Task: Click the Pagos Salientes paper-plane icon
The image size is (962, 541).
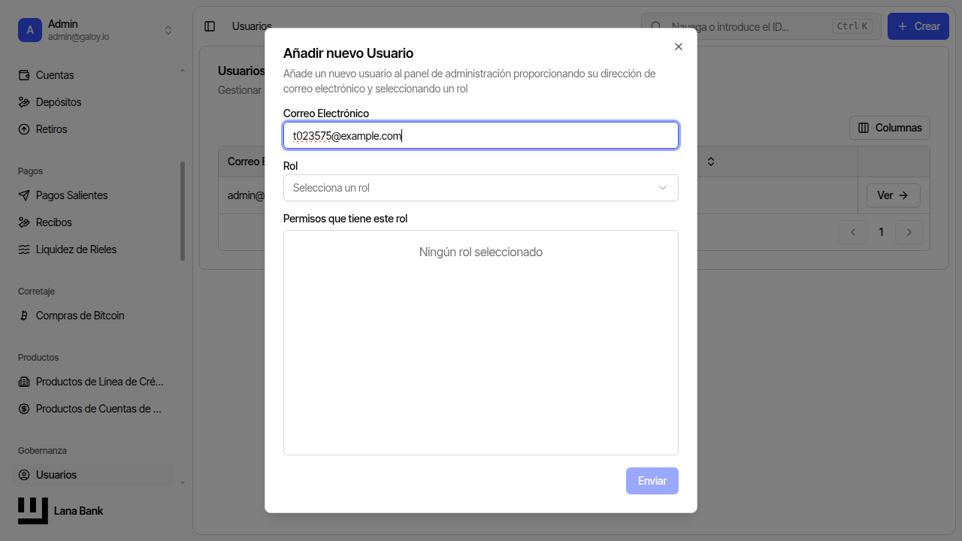Action: (x=24, y=195)
